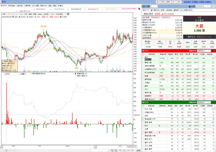
Task: Check the 港商法國興業 broker checkbox
Action: (143, 66)
